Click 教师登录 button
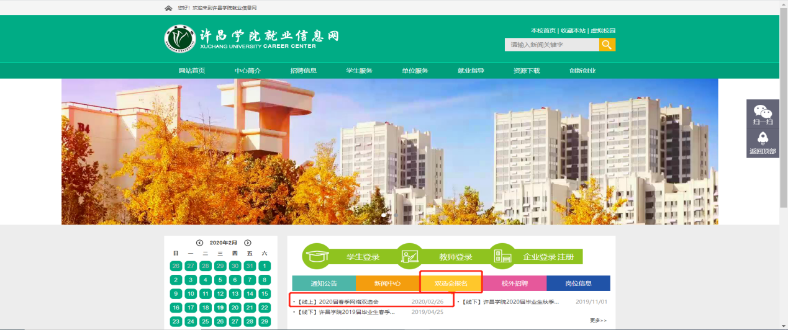The image size is (788, 330). point(456,257)
